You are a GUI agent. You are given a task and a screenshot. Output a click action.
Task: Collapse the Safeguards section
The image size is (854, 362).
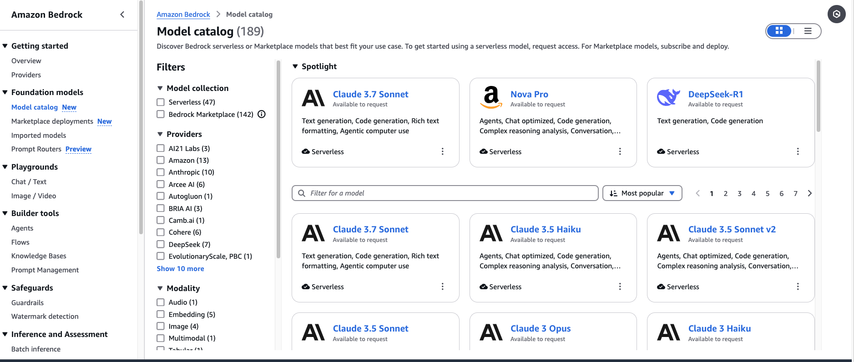point(5,288)
